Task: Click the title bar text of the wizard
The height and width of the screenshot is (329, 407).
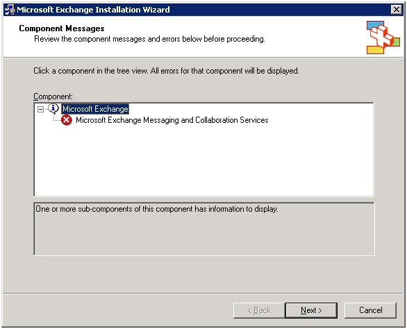Action: 93,10
